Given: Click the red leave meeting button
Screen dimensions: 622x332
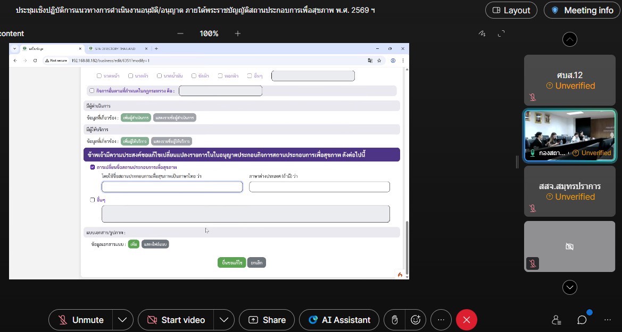Looking at the screenshot, I should [x=467, y=320].
